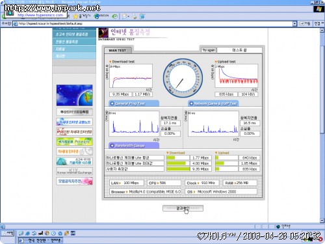
Task: Open the green Potalsite banner
Action: pyautogui.click(x=74, y=142)
